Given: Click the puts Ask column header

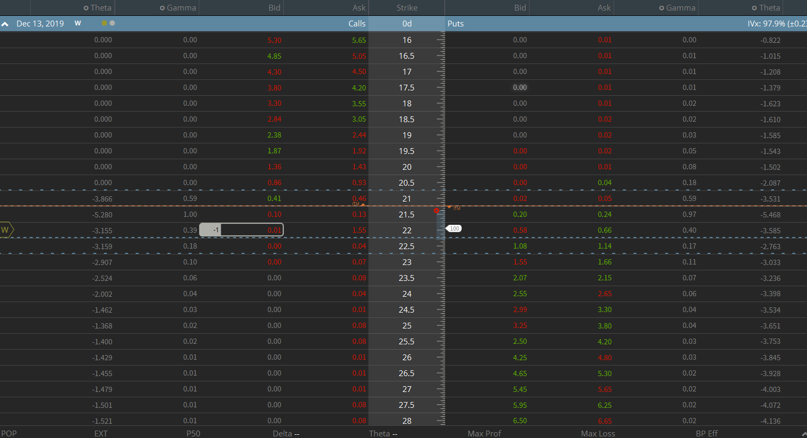Looking at the screenshot, I should pos(604,8).
